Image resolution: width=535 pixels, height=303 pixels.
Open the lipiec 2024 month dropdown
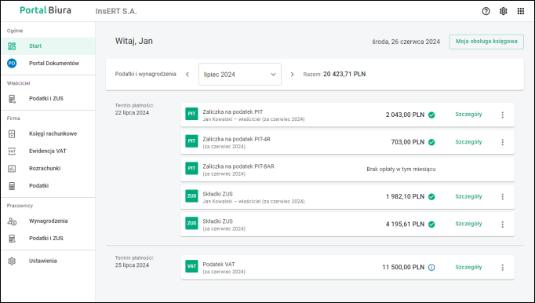pyautogui.click(x=240, y=74)
